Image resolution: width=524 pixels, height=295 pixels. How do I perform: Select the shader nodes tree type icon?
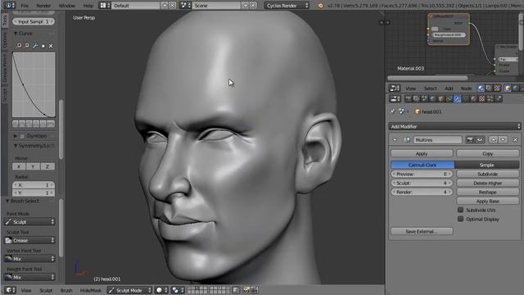click(x=481, y=88)
